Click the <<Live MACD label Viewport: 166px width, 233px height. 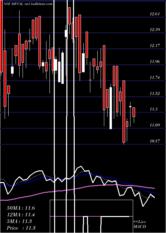tap(140, 224)
